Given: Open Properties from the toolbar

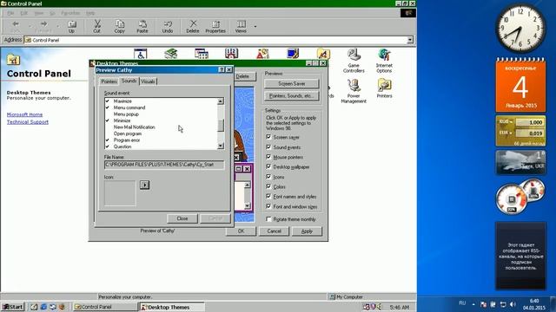Looking at the screenshot, I should 215,27.
